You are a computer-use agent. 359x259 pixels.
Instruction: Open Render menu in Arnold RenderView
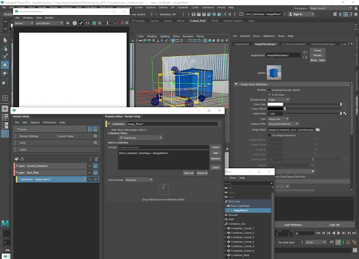click(x=49, y=17)
